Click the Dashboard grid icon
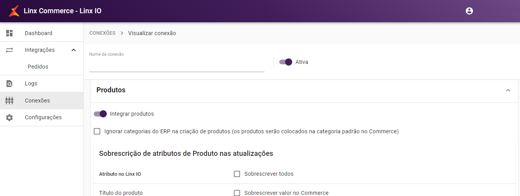Viewport: 520px width, 196px height. (x=9, y=33)
